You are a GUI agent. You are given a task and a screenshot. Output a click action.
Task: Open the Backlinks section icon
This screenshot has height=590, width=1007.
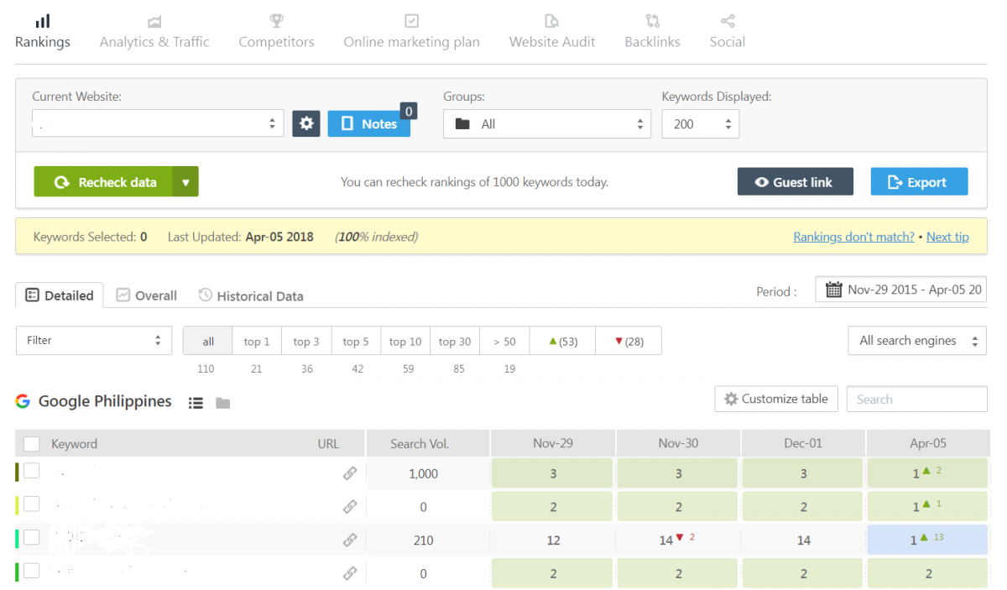coord(652,21)
